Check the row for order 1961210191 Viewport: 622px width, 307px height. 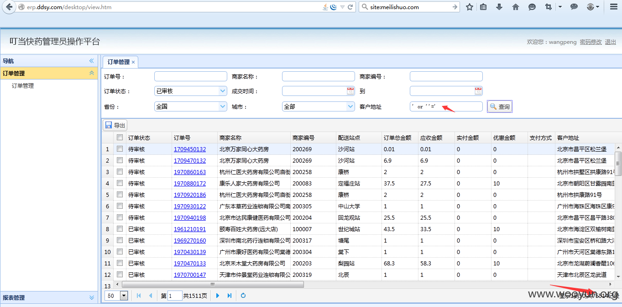120,229
